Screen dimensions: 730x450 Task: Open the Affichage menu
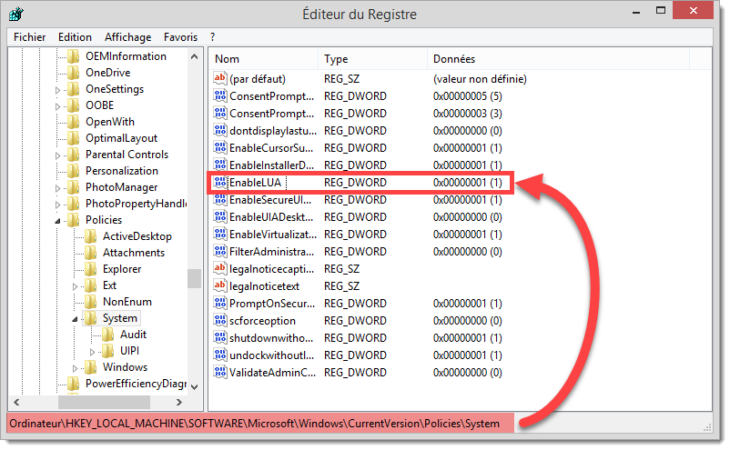[128, 37]
